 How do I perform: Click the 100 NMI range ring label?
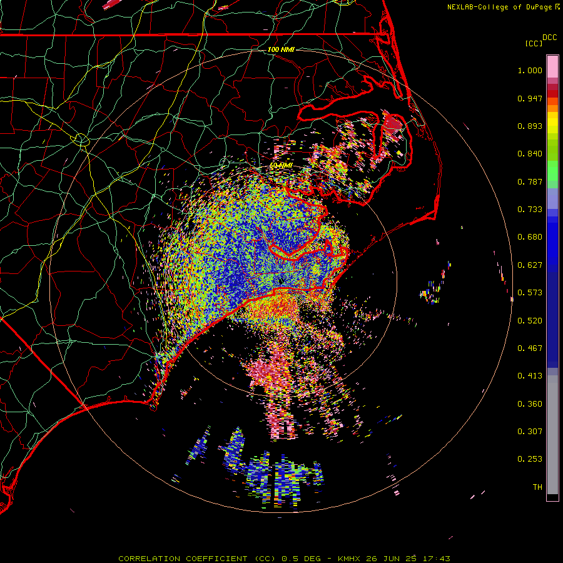pyautogui.click(x=281, y=49)
